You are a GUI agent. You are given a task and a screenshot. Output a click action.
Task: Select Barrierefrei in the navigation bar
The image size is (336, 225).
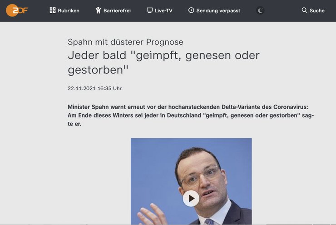pyautogui.click(x=113, y=10)
